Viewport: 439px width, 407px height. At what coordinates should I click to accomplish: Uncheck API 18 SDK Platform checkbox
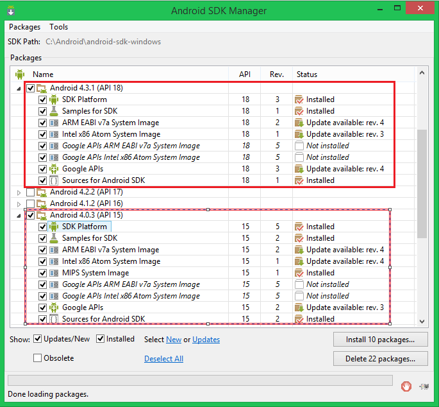(42, 100)
